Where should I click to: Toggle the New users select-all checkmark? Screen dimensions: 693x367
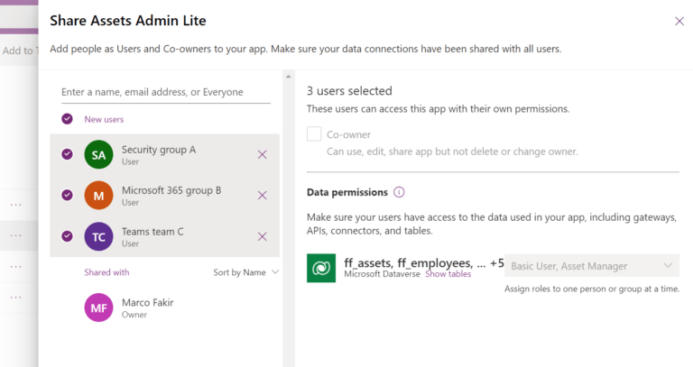click(x=67, y=119)
